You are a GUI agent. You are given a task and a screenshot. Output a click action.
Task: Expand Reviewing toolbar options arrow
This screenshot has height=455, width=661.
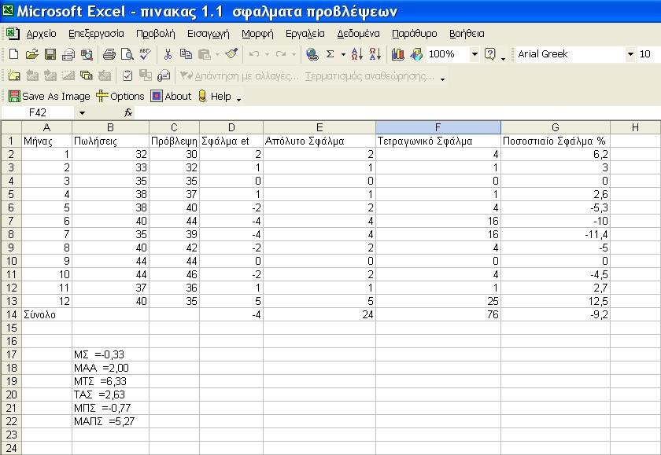[442, 79]
